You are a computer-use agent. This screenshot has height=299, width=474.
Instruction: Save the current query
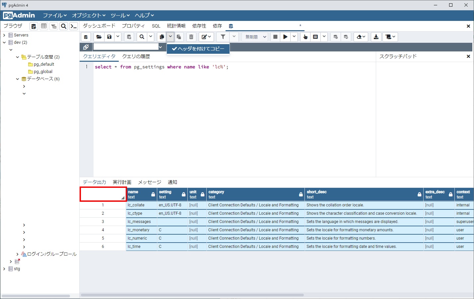(109, 37)
